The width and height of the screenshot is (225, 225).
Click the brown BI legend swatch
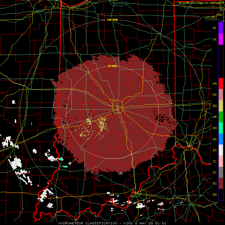click(x=221, y=183)
